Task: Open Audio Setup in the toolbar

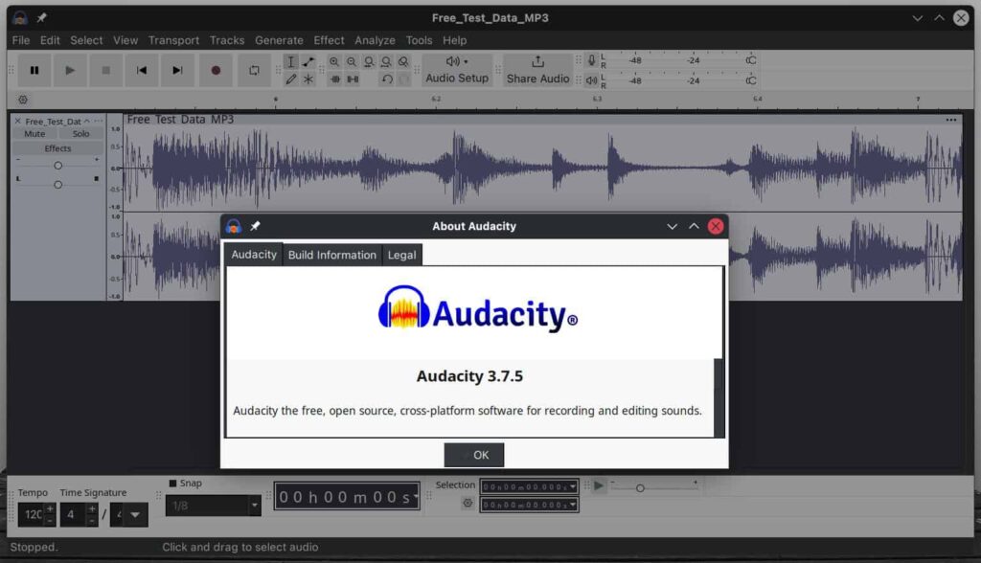Action: [456, 70]
